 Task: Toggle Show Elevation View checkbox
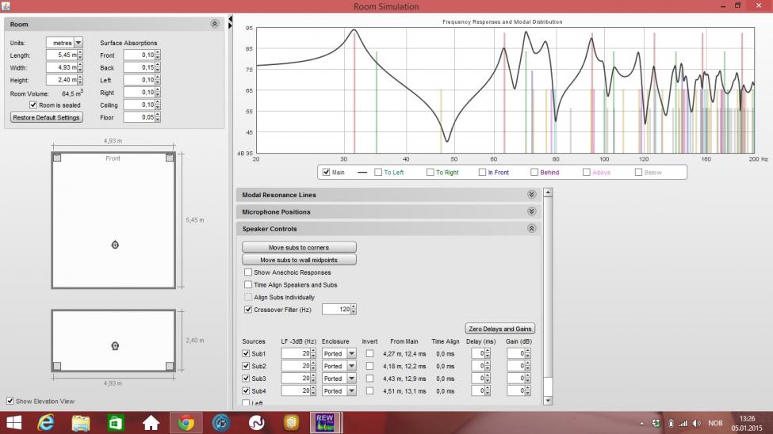click(x=10, y=401)
